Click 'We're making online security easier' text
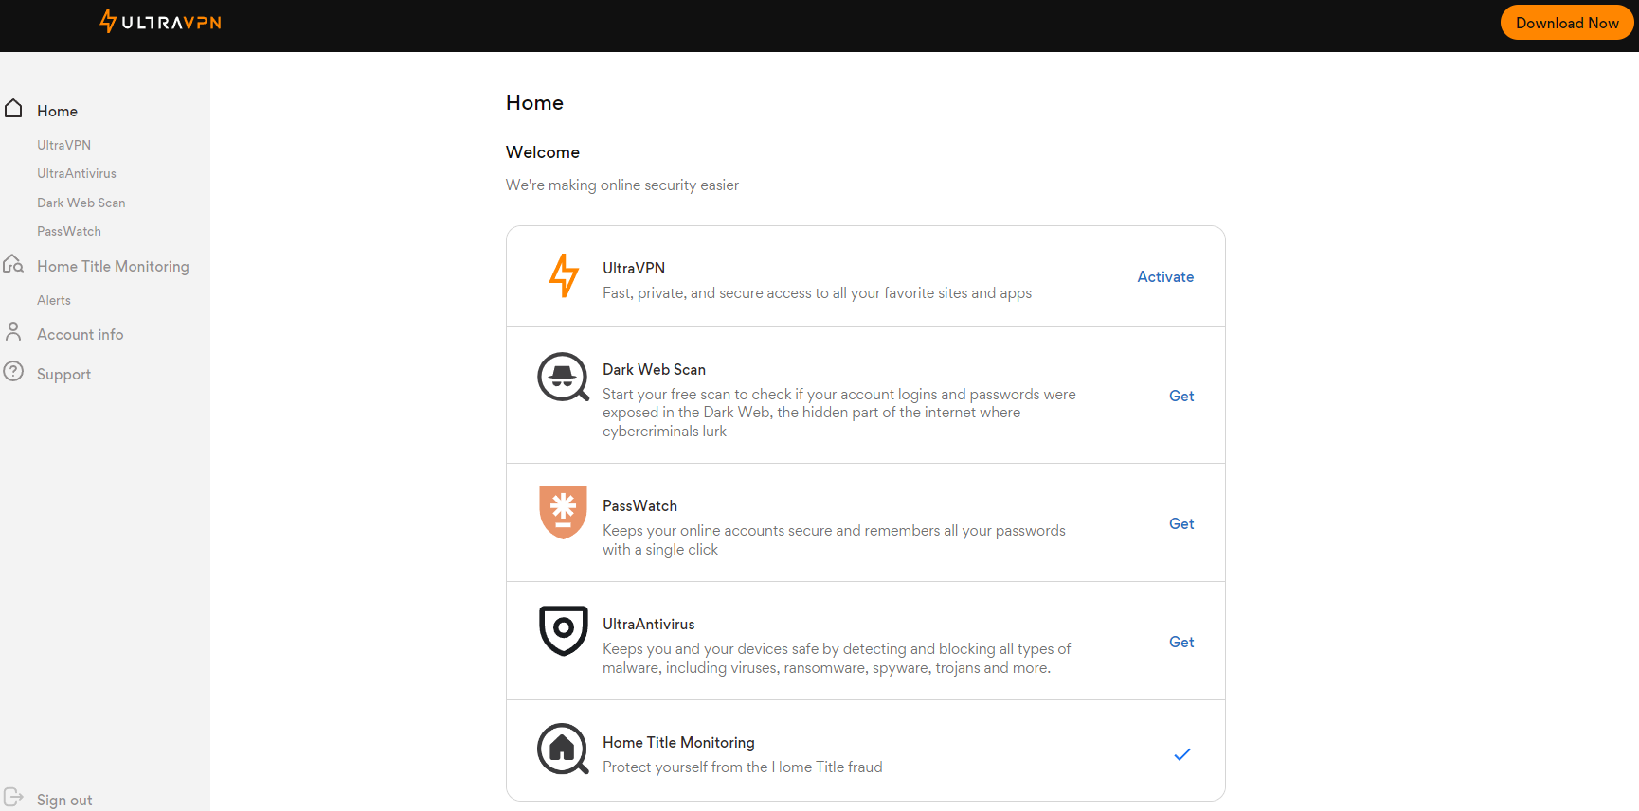 tap(622, 185)
